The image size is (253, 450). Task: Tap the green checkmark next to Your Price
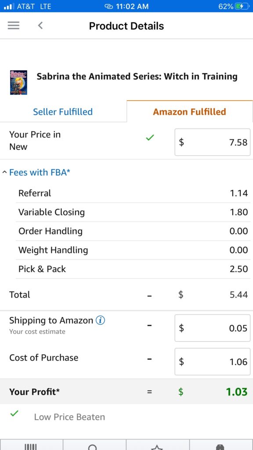[x=150, y=138]
